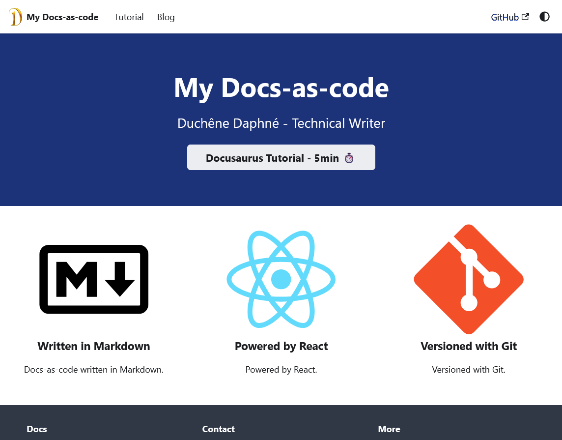Click the Versioned with Git heading
562x440 pixels.
[x=468, y=346]
